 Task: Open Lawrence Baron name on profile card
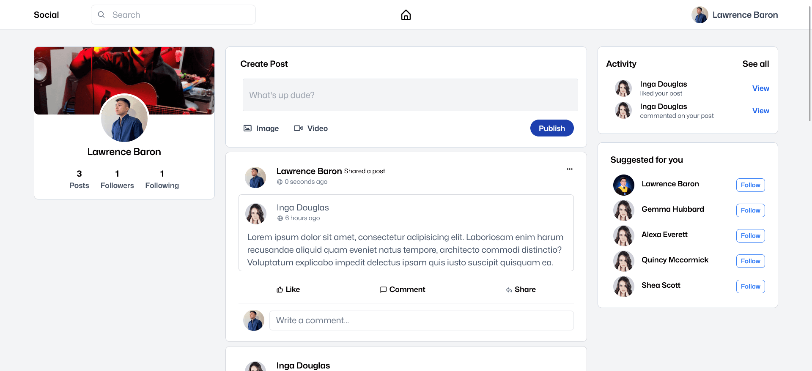pyautogui.click(x=124, y=152)
